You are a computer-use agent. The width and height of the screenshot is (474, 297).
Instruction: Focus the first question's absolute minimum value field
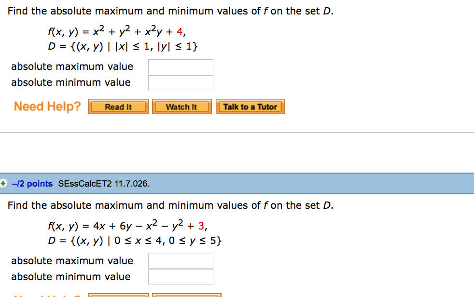click(181, 83)
